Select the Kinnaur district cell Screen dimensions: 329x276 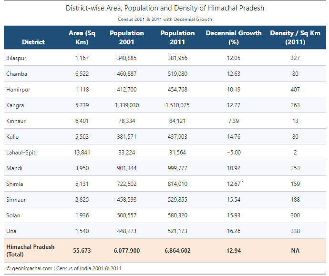click(16, 121)
